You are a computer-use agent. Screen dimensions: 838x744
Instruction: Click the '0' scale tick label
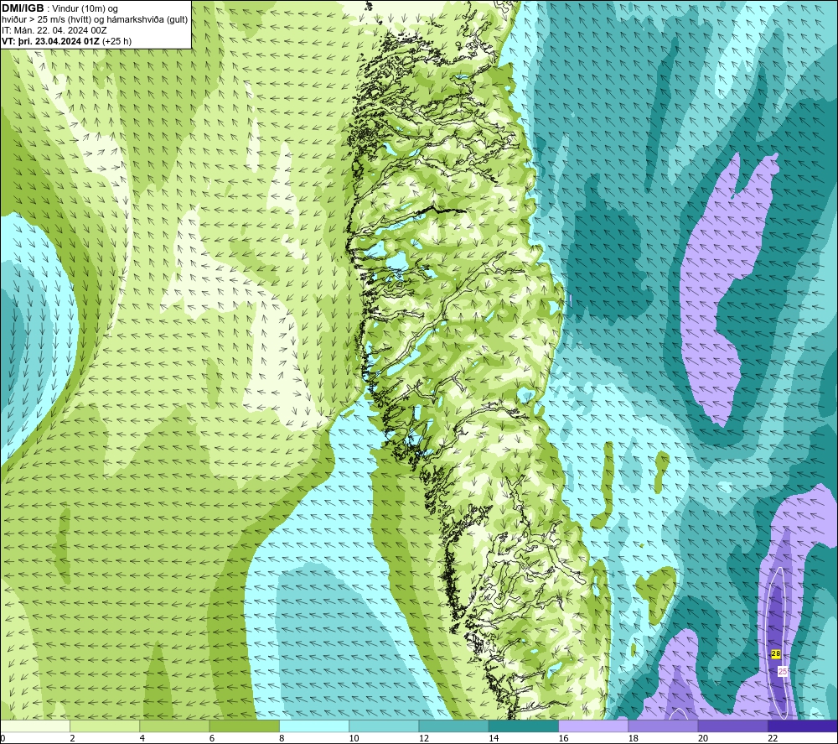tap(3, 738)
